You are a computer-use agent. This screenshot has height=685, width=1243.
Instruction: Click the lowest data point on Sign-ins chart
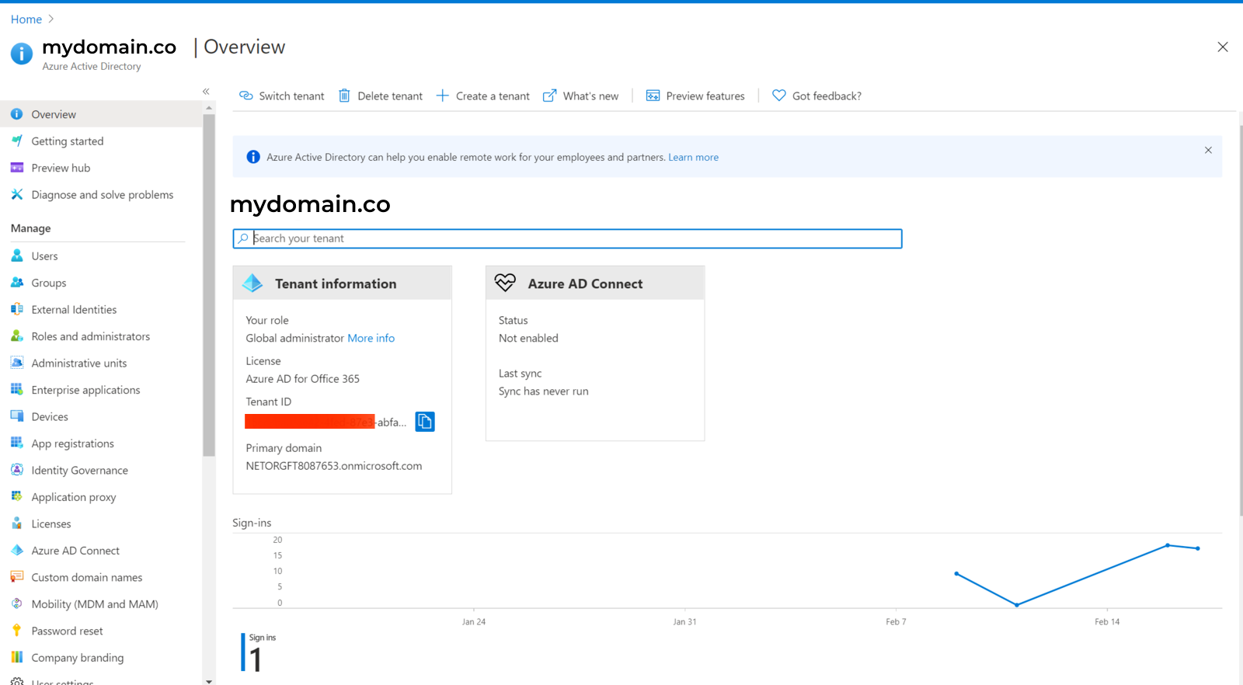(x=1017, y=604)
